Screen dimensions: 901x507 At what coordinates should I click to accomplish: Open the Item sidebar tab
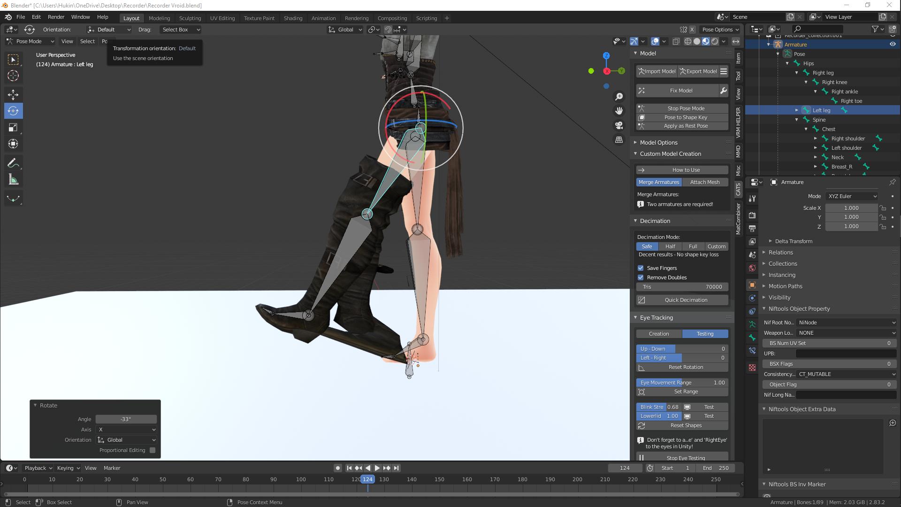click(738, 58)
